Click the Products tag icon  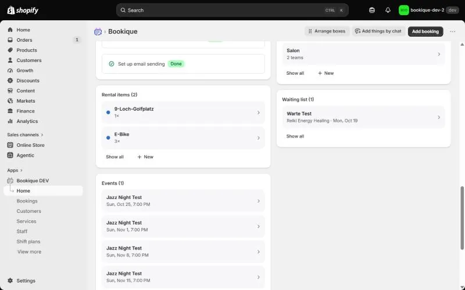tap(10, 50)
